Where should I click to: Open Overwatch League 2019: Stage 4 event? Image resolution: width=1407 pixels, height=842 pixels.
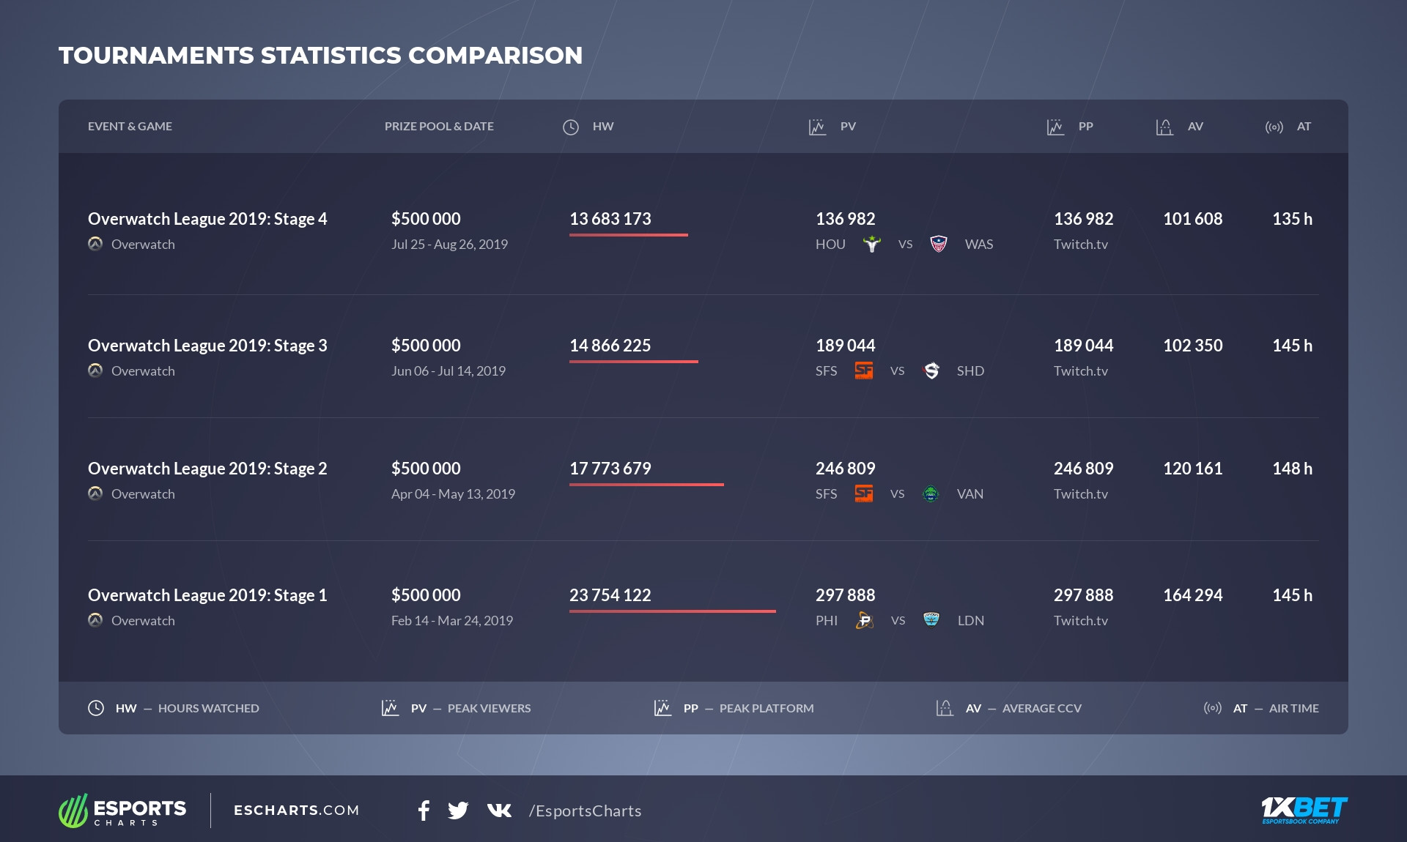207,219
